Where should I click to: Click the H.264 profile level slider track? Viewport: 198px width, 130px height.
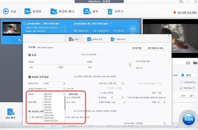[x=139, y=102]
